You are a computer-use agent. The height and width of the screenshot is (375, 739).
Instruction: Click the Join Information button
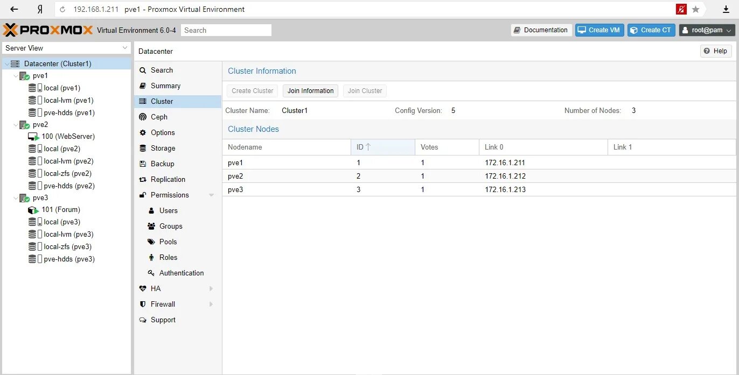click(310, 91)
